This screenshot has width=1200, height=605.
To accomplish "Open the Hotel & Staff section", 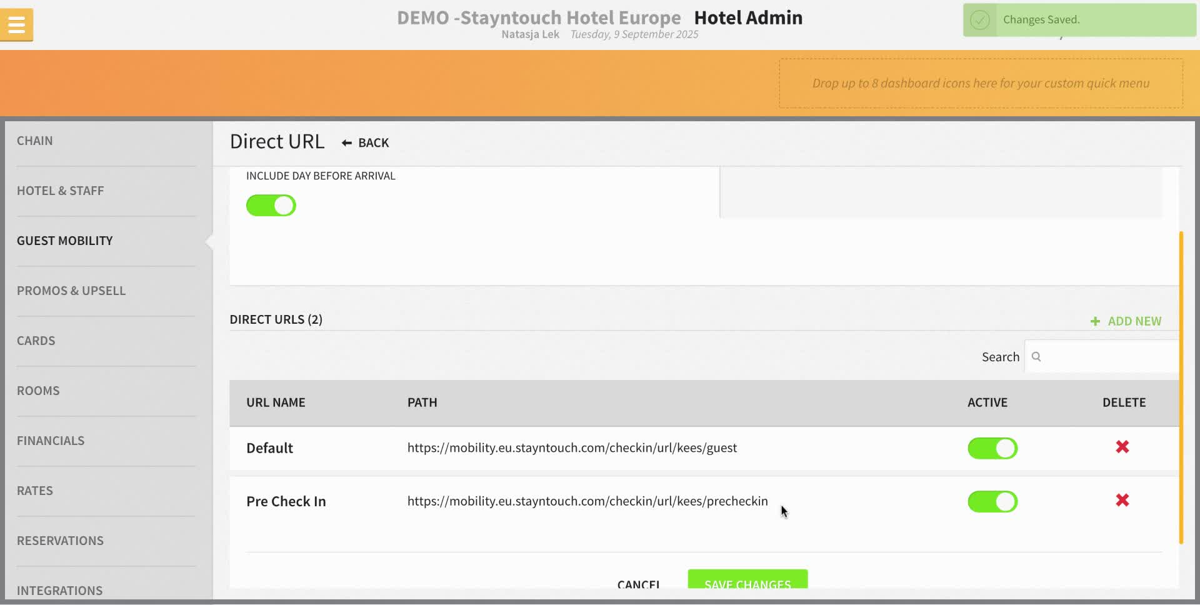I will tap(61, 191).
